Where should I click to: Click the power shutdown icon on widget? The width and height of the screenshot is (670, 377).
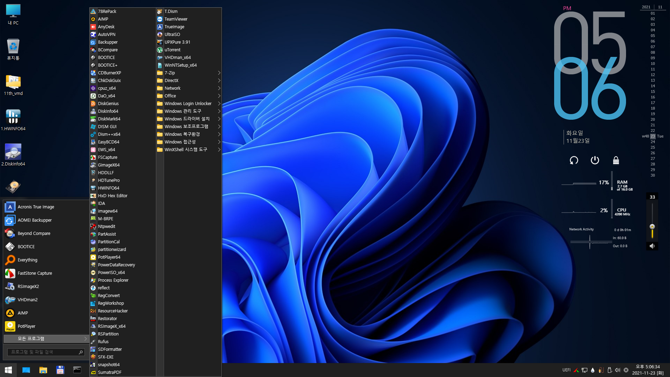[595, 160]
